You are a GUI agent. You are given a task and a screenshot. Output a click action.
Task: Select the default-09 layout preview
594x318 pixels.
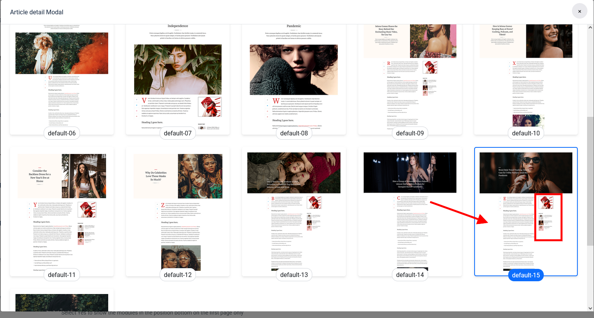click(410, 79)
